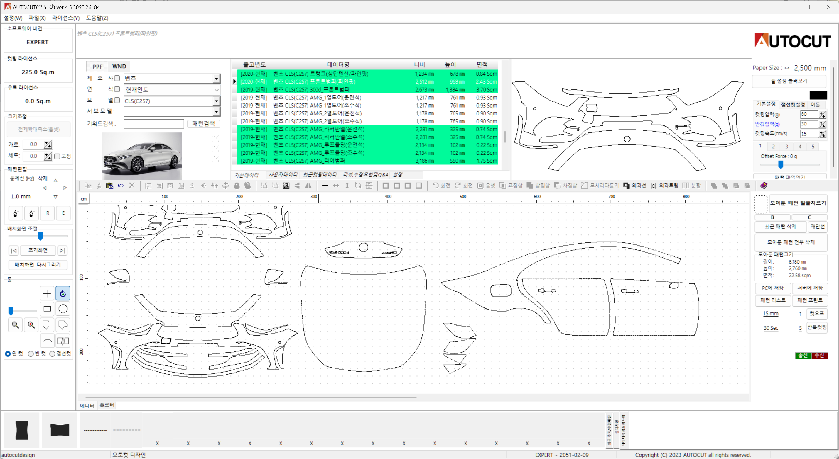
Task: Select the 완컷 full cut radio
Action: click(x=8, y=354)
